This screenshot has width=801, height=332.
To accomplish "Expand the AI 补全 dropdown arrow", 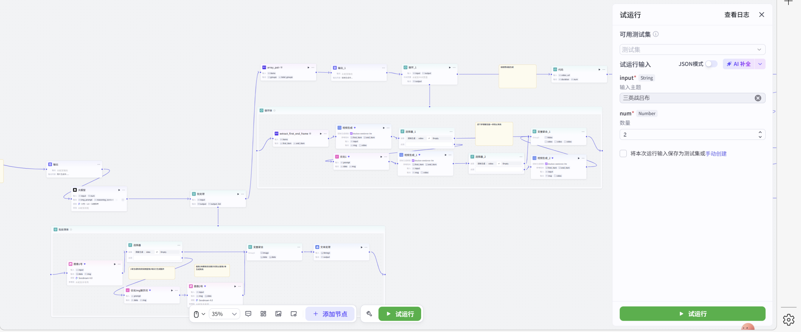I will [760, 64].
